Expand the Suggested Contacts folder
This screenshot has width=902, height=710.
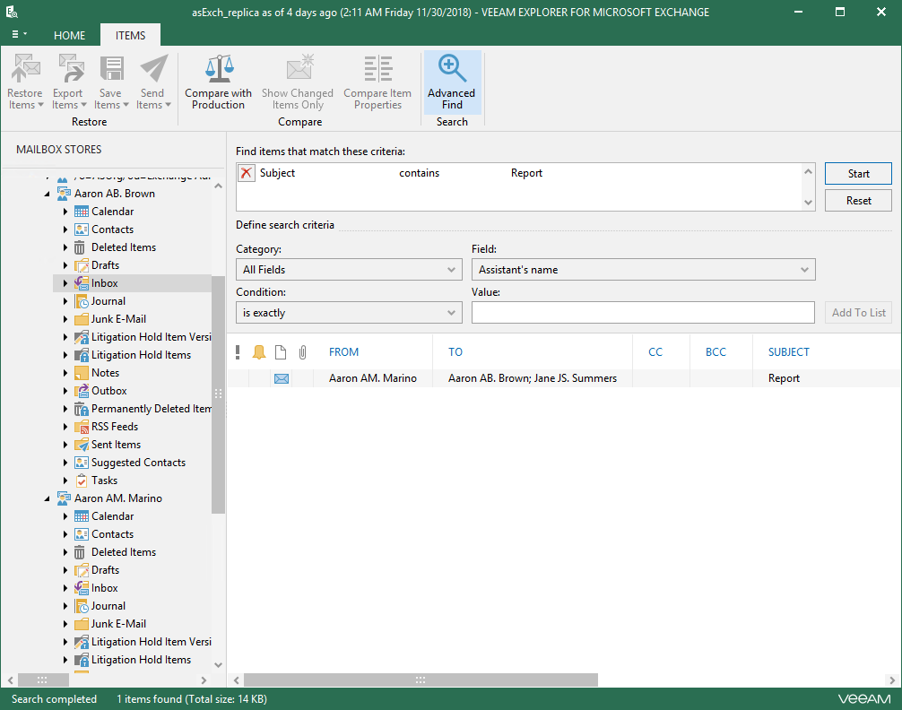tap(65, 463)
